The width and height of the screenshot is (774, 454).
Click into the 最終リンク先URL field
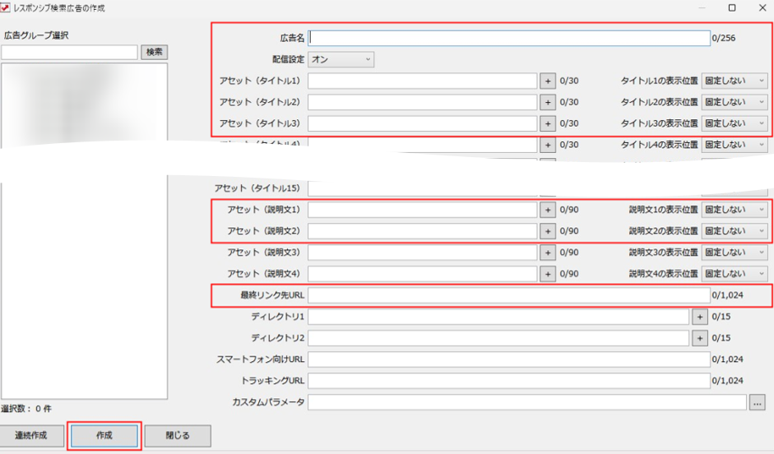[x=508, y=295]
